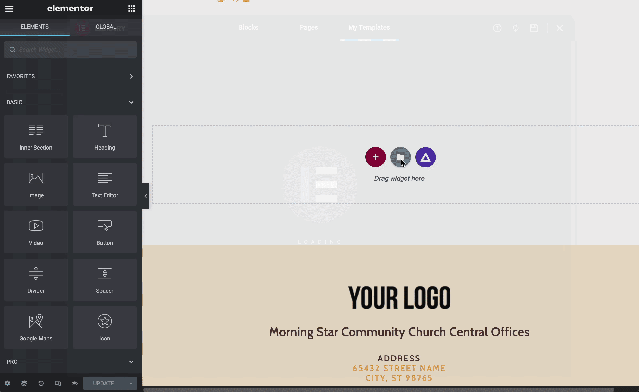Select the Spacer widget
Image resolution: width=639 pixels, height=392 pixels.
tap(105, 280)
